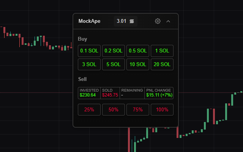Click the MockApe panel title
The width and height of the screenshot is (243, 152).
[x=89, y=21]
